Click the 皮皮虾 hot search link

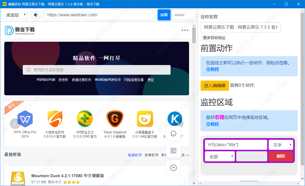pyautogui.click(x=63, y=80)
